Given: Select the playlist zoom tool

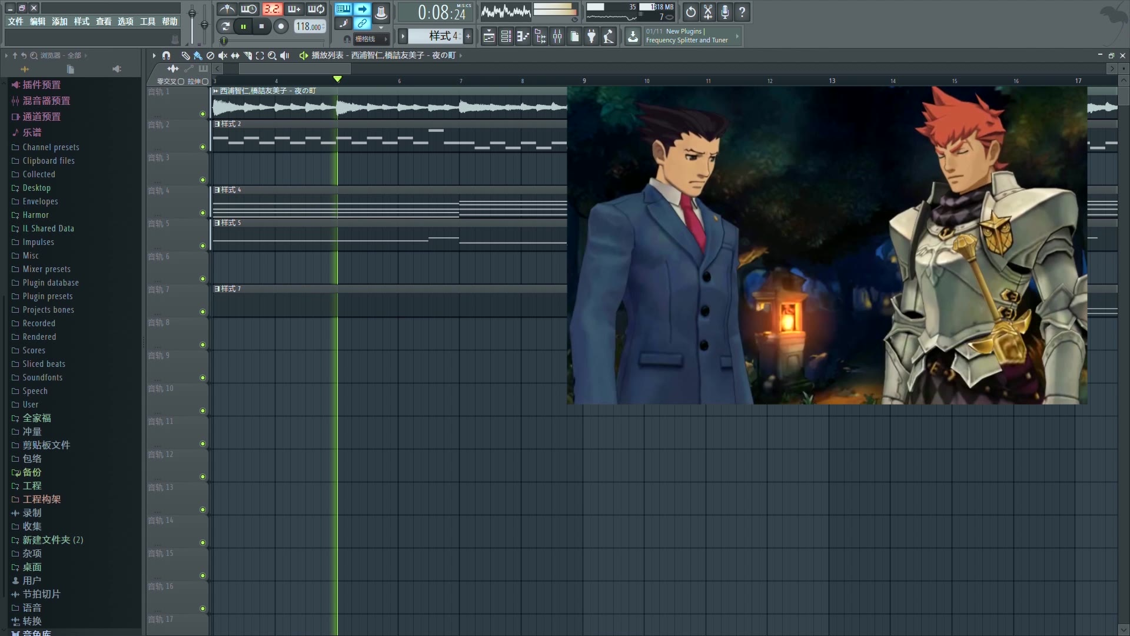Looking at the screenshot, I should pyautogui.click(x=272, y=55).
